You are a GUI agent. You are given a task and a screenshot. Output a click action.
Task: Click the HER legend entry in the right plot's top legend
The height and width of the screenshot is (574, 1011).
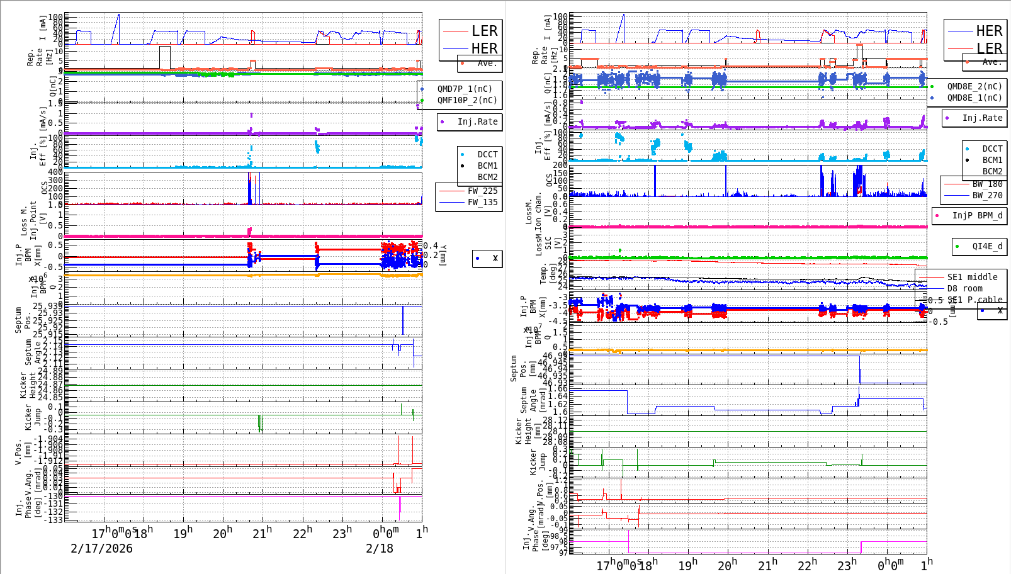(989, 31)
